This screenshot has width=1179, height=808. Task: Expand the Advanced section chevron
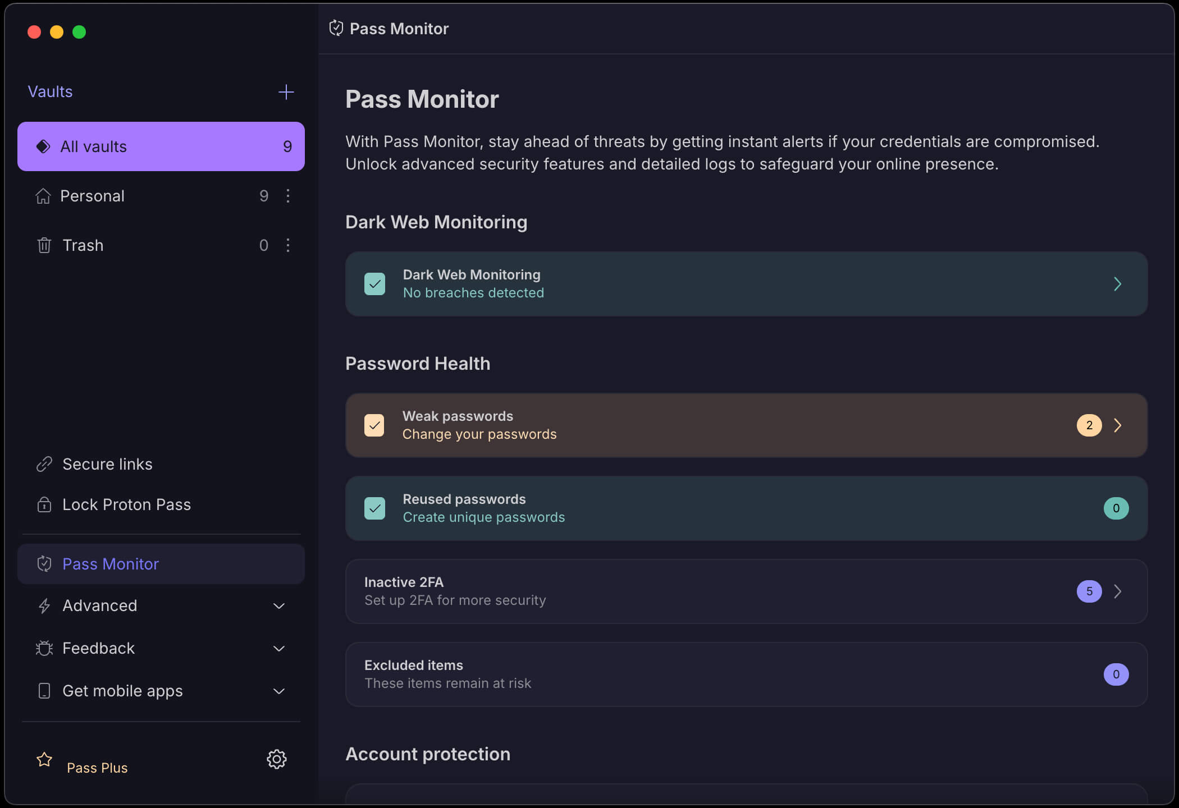pyautogui.click(x=279, y=606)
